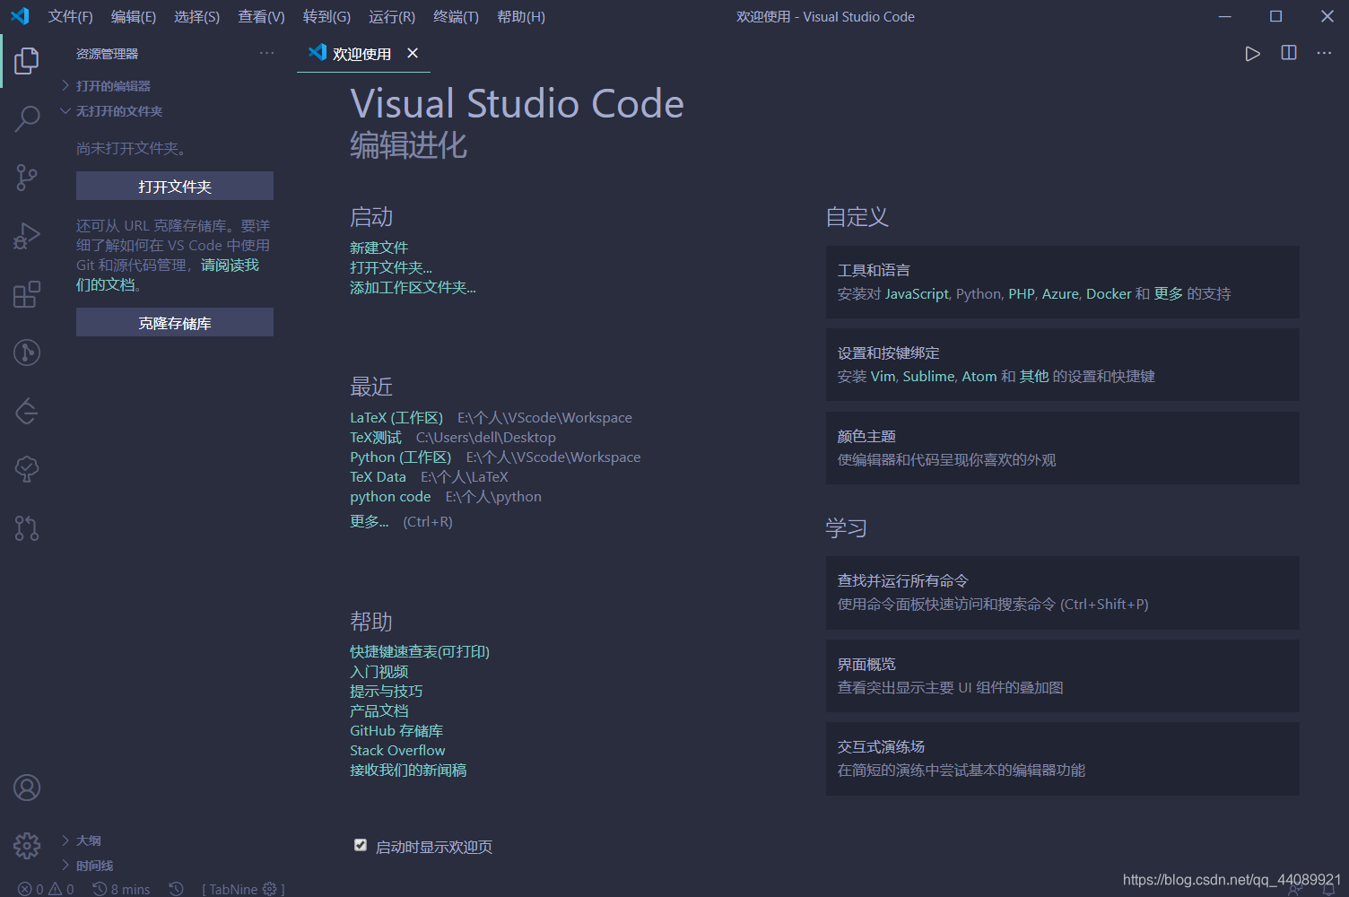Open 产品文档 help link
Image resolution: width=1349 pixels, height=897 pixels.
[x=379, y=710]
